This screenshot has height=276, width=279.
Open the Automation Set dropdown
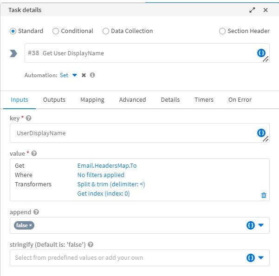pos(74,75)
